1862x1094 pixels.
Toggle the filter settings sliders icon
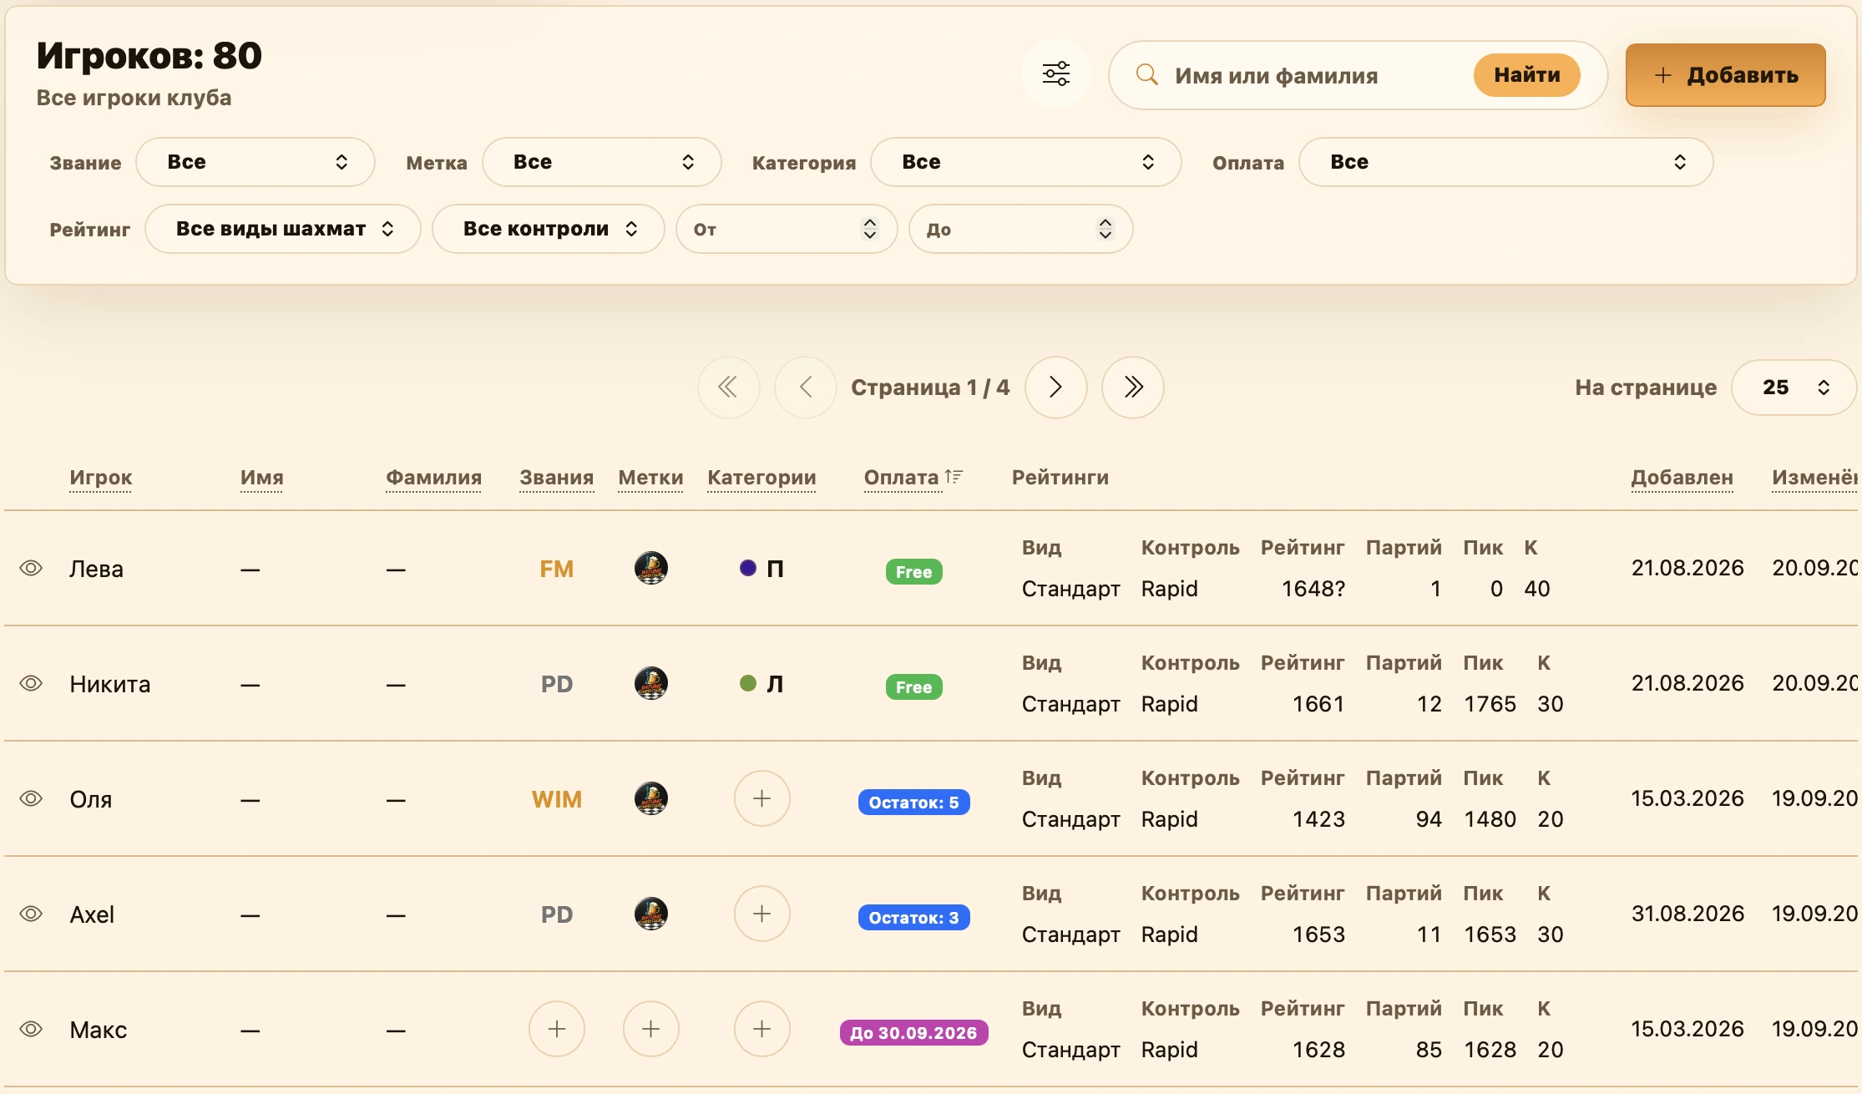1056,74
